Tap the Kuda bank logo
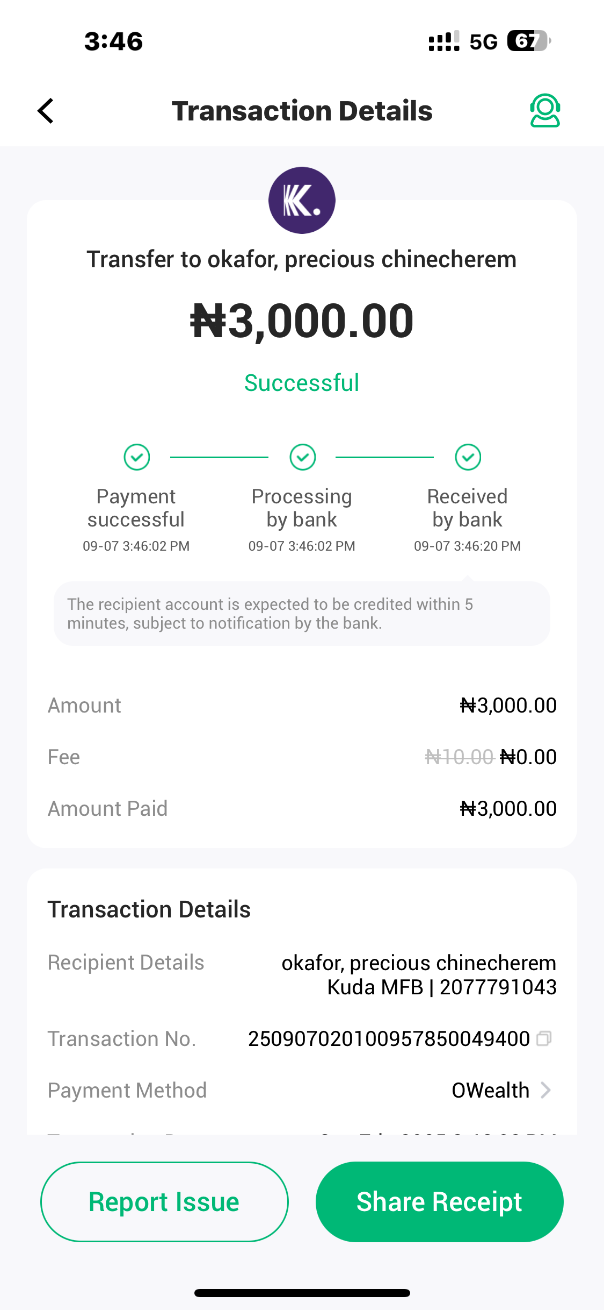The width and height of the screenshot is (604, 1310). tap(302, 201)
